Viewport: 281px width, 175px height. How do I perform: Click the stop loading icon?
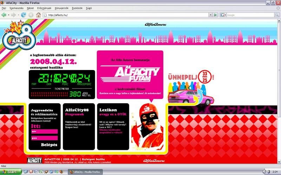31,15
